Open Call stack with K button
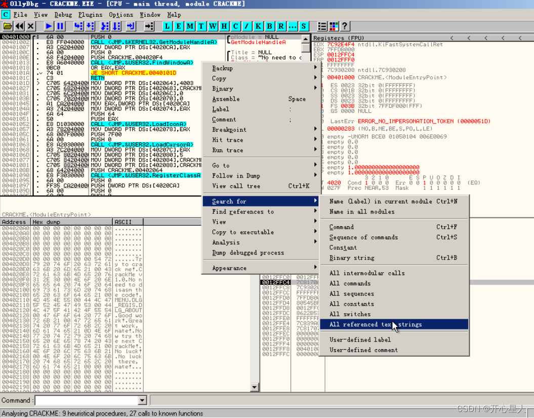The height and width of the screenshot is (418, 534). 258,26
